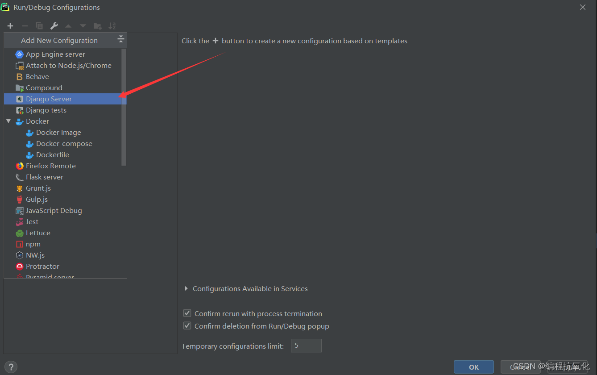Toggle Confirm rerun with process termination checkbox
This screenshot has height=375, width=597.
tap(187, 313)
